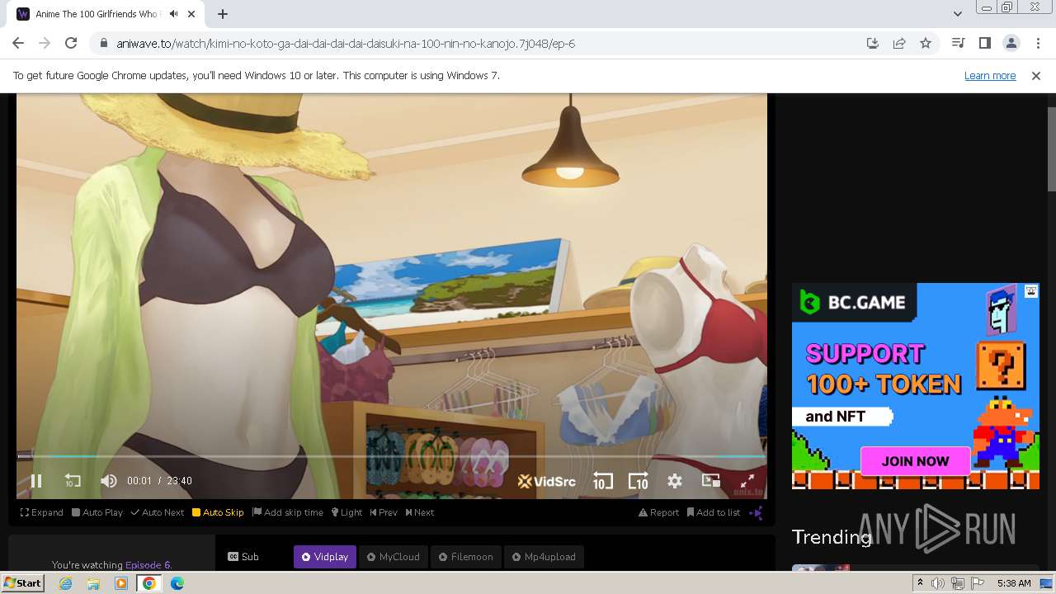Open the ad choices icon on banner

click(x=1031, y=291)
